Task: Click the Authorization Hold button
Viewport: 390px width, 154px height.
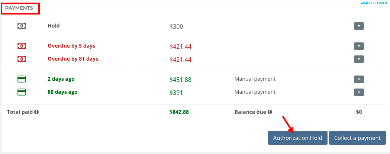Action: click(x=298, y=138)
